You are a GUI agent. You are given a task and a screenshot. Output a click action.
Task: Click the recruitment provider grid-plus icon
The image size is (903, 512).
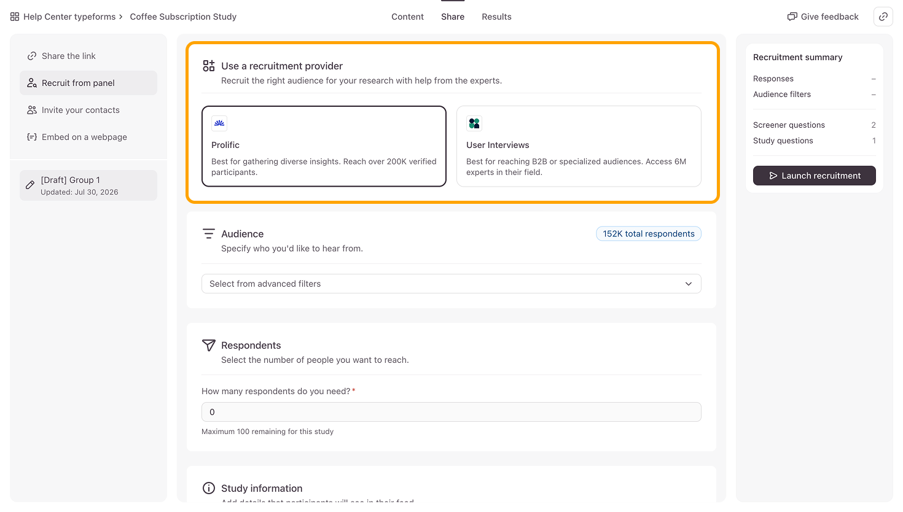click(209, 66)
